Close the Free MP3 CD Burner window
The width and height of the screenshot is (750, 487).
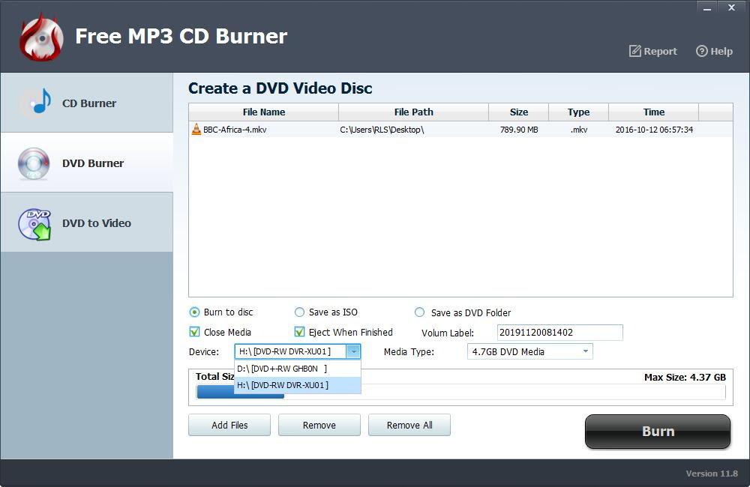731,7
